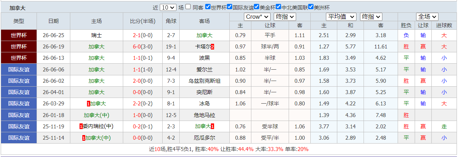Click odds value 3.77
This screenshot has width=458, height=157.
pos(324,126)
